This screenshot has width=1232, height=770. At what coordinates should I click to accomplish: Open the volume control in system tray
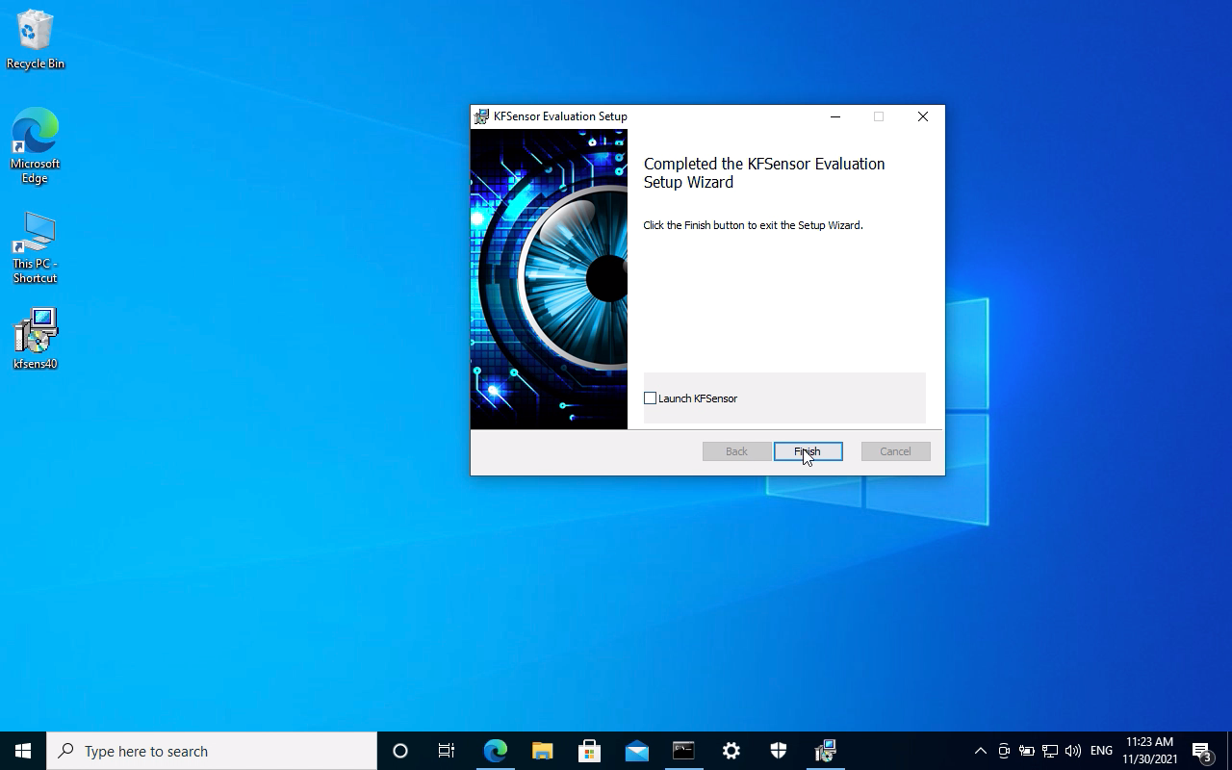coord(1073,751)
